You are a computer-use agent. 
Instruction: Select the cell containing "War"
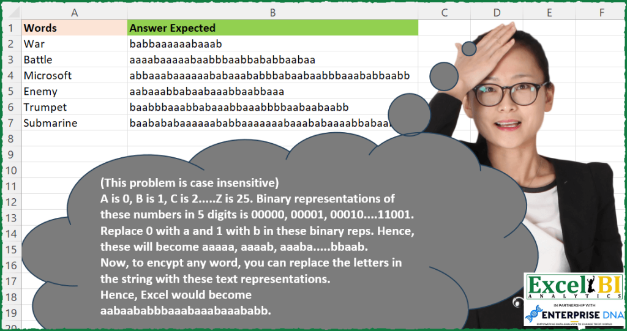(74, 44)
